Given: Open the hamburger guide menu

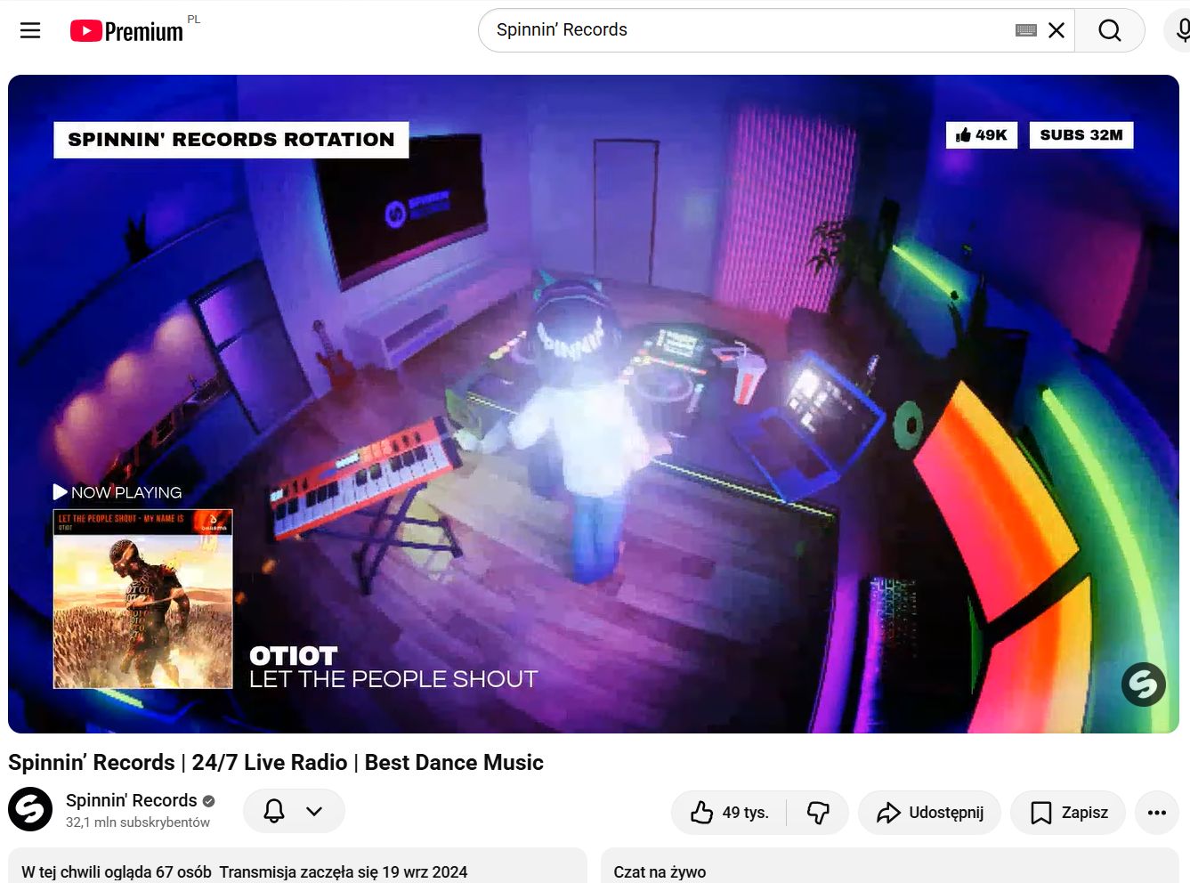Looking at the screenshot, I should tap(30, 30).
